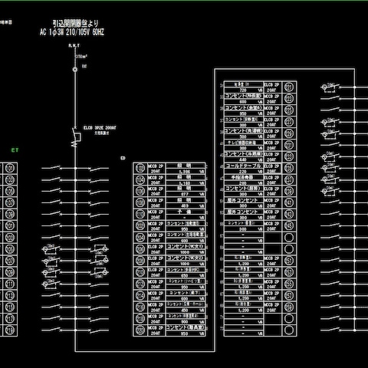Pick circuit number circle 202
Image resolution: width=368 pixels, height=368 pixels.
click(x=140, y=225)
